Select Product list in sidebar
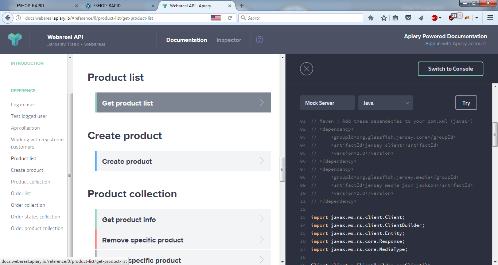 coord(24,158)
